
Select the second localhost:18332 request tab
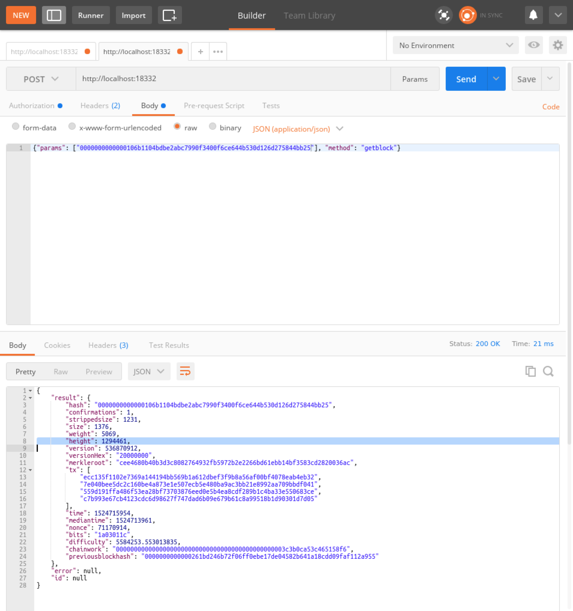point(143,52)
